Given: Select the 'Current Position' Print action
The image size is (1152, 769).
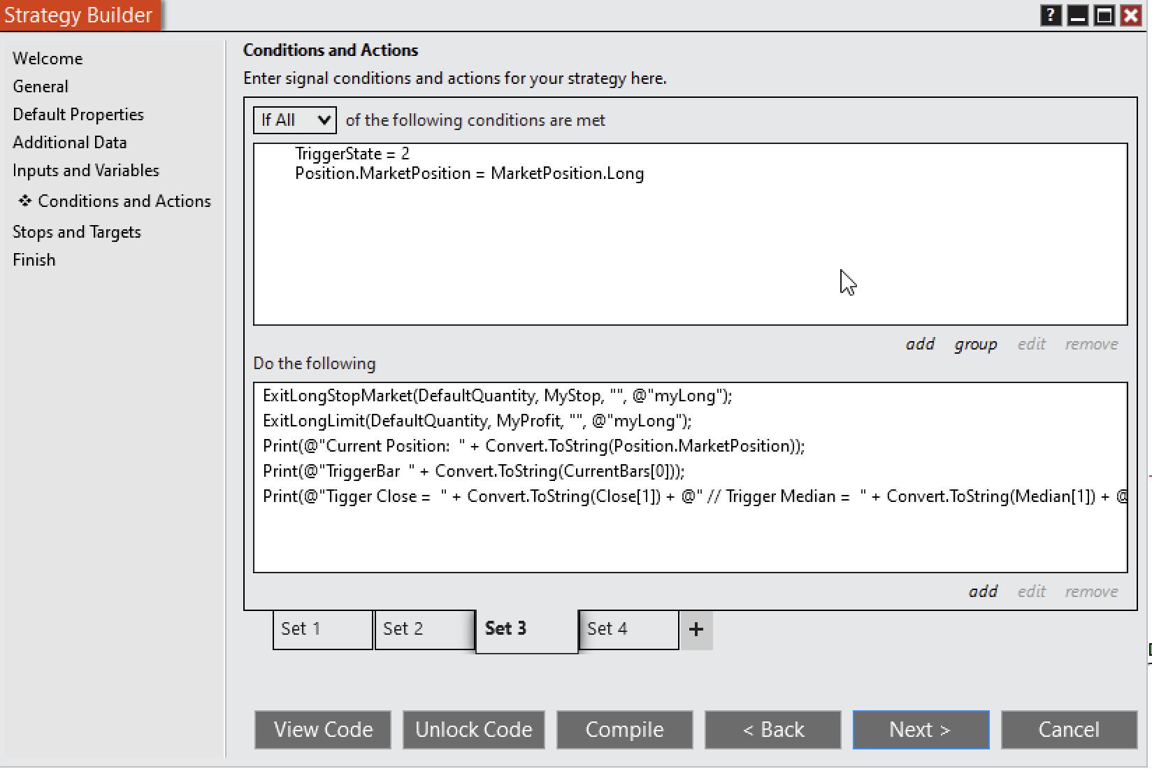Looking at the screenshot, I should tap(534, 446).
